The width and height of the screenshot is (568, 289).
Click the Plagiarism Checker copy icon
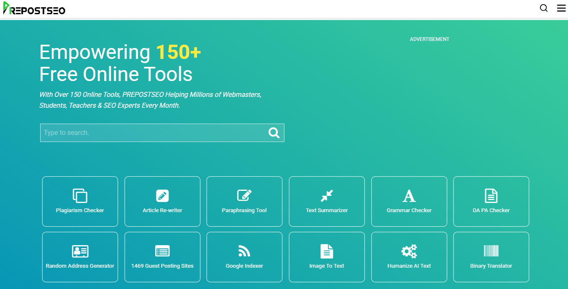(x=80, y=196)
